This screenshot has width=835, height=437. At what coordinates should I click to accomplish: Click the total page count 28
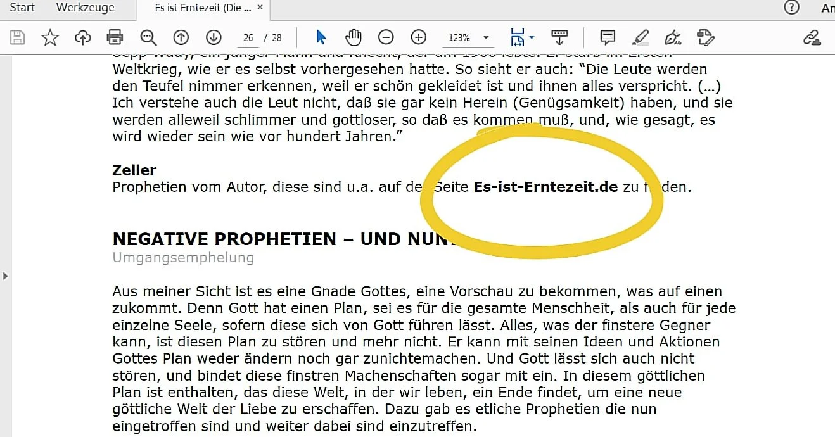(277, 38)
